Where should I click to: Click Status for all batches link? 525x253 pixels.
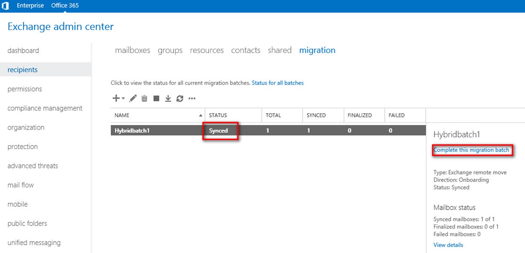278,83
